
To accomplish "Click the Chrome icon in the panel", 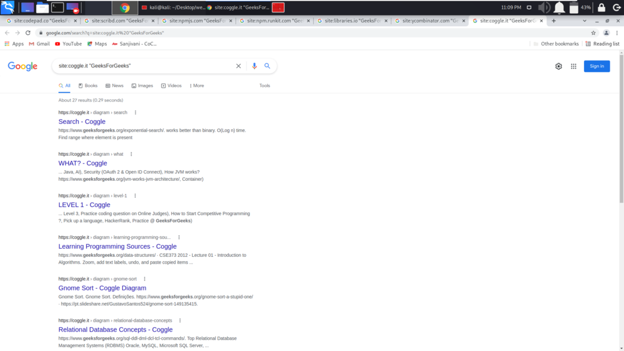I will click(x=125, y=7).
